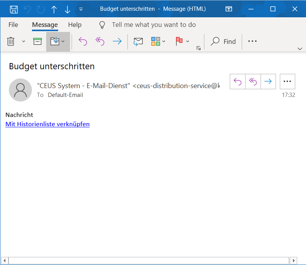Image resolution: width=306 pixels, height=265 pixels.
Task: Open the Follow Up flag dropdown arrow
Action: tap(188, 41)
